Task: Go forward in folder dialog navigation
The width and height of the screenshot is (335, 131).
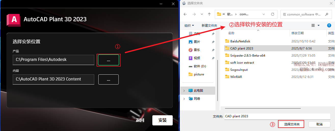Action: point(194,14)
